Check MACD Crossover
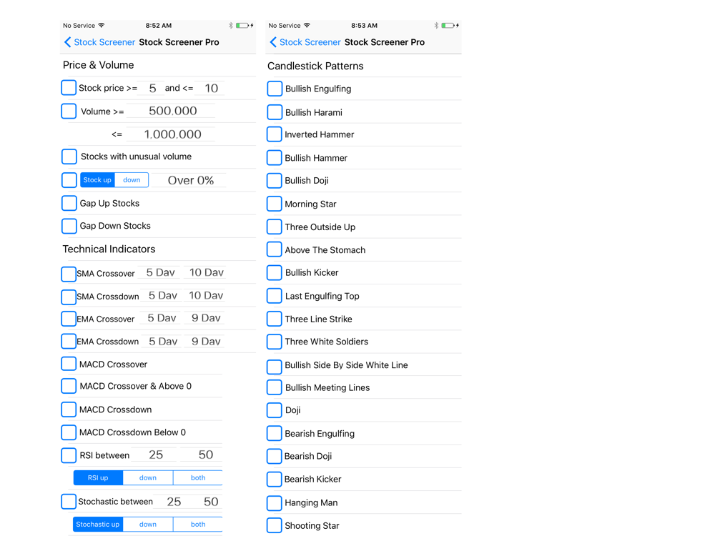Viewport: 715px width, 536px height. pyautogui.click(x=69, y=364)
